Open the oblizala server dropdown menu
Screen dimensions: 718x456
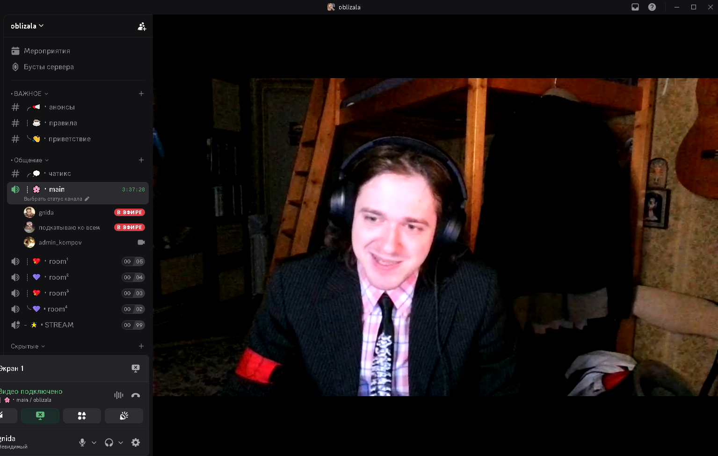tap(27, 26)
